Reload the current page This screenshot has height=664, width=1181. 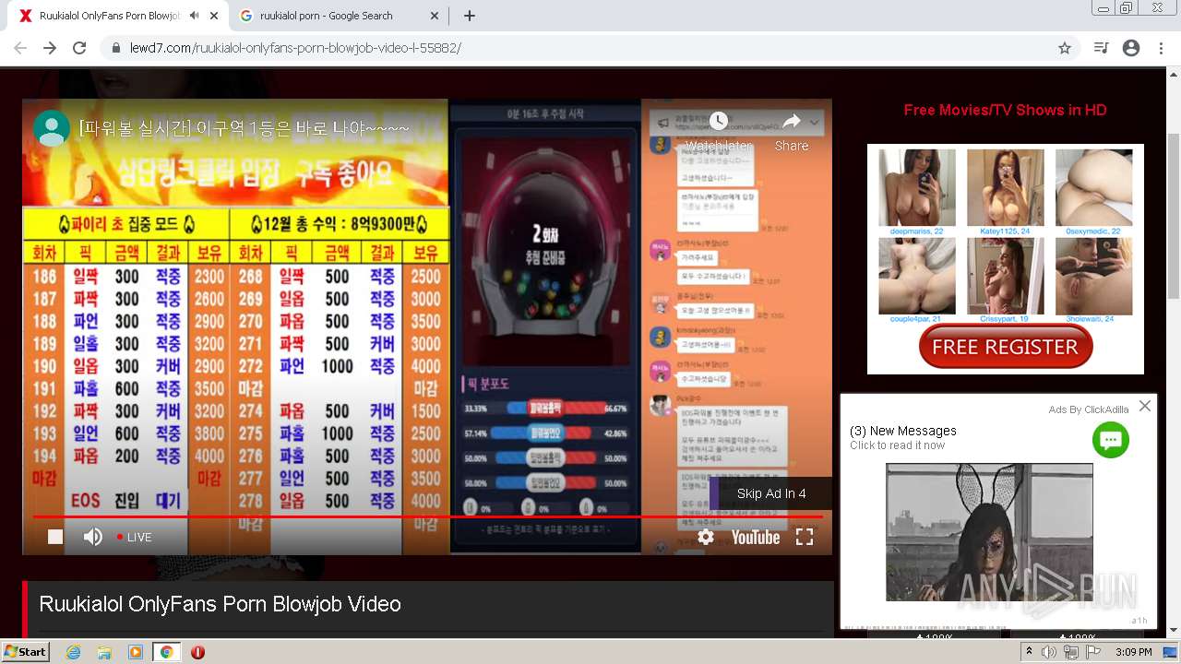79,48
